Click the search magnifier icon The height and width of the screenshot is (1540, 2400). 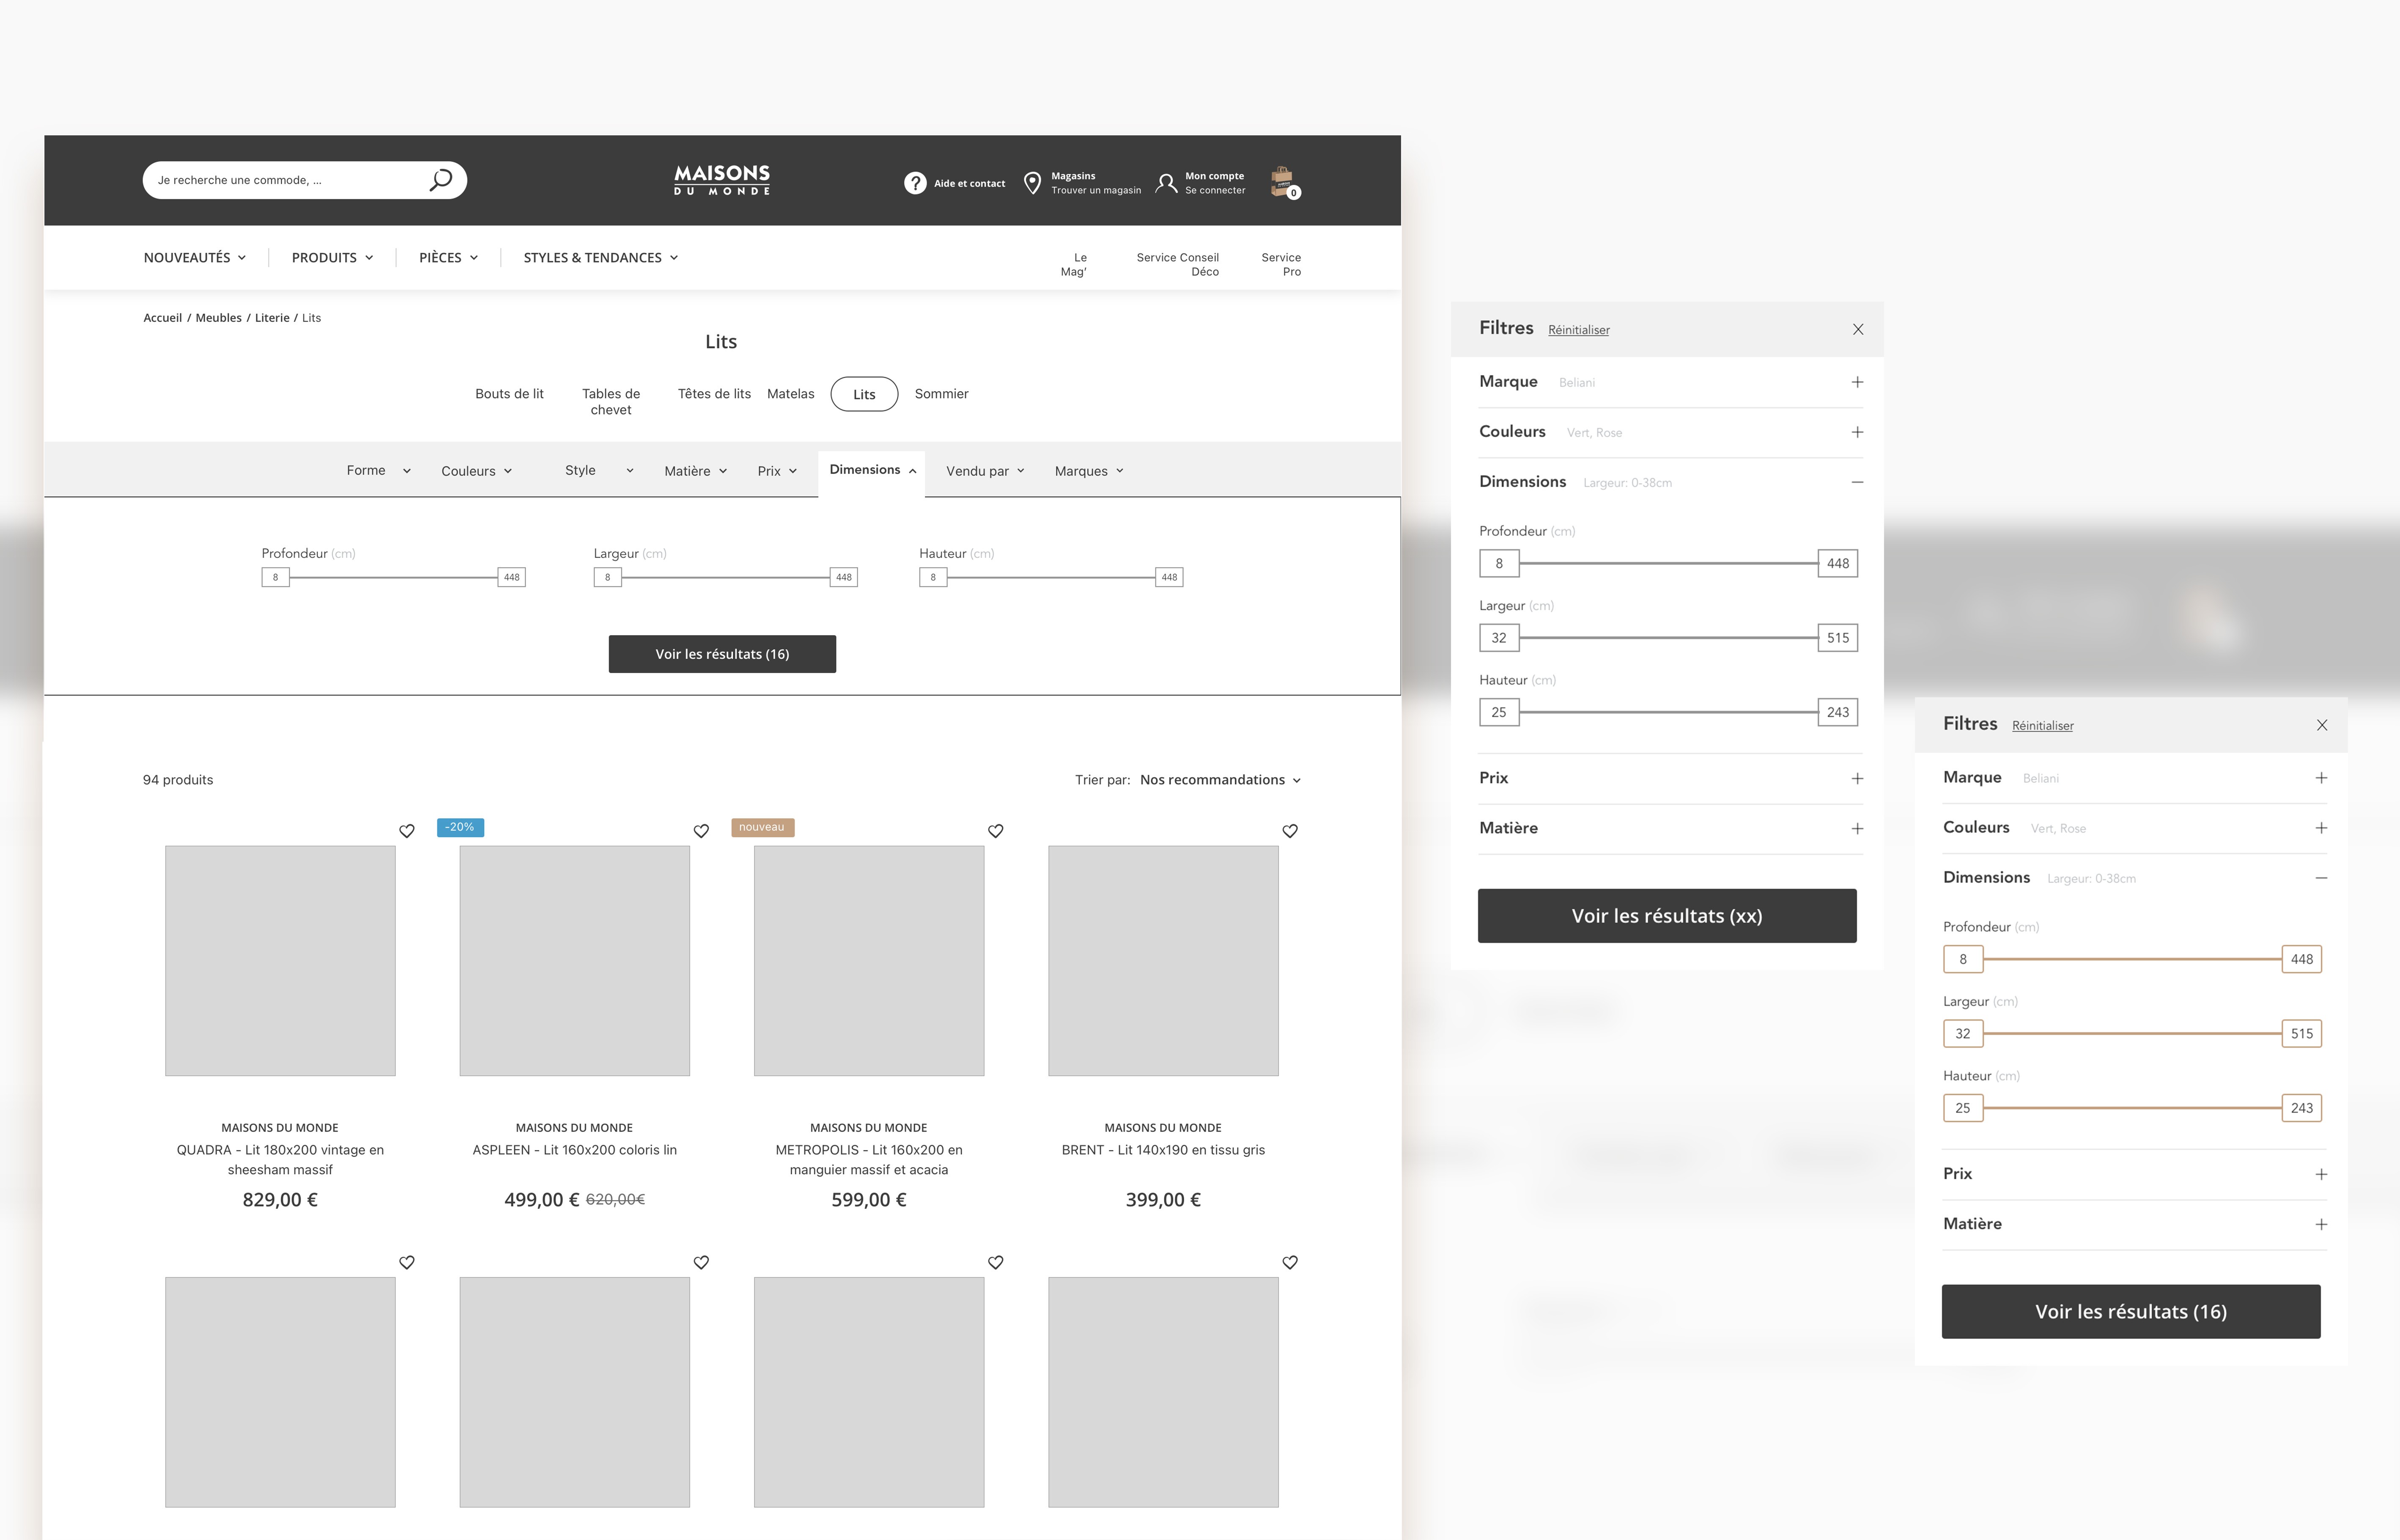(441, 180)
